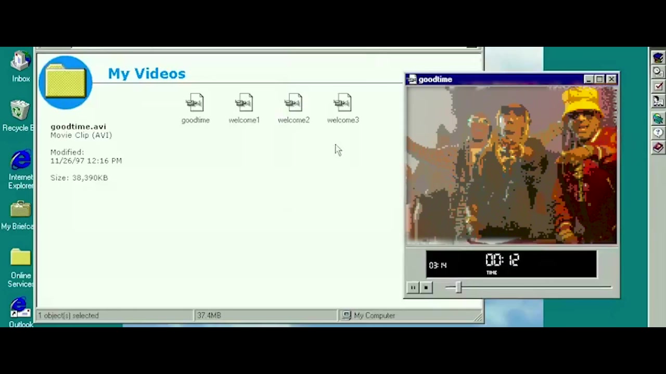Stop the goodtime video playback
666x374 pixels.
click(426, 287)
